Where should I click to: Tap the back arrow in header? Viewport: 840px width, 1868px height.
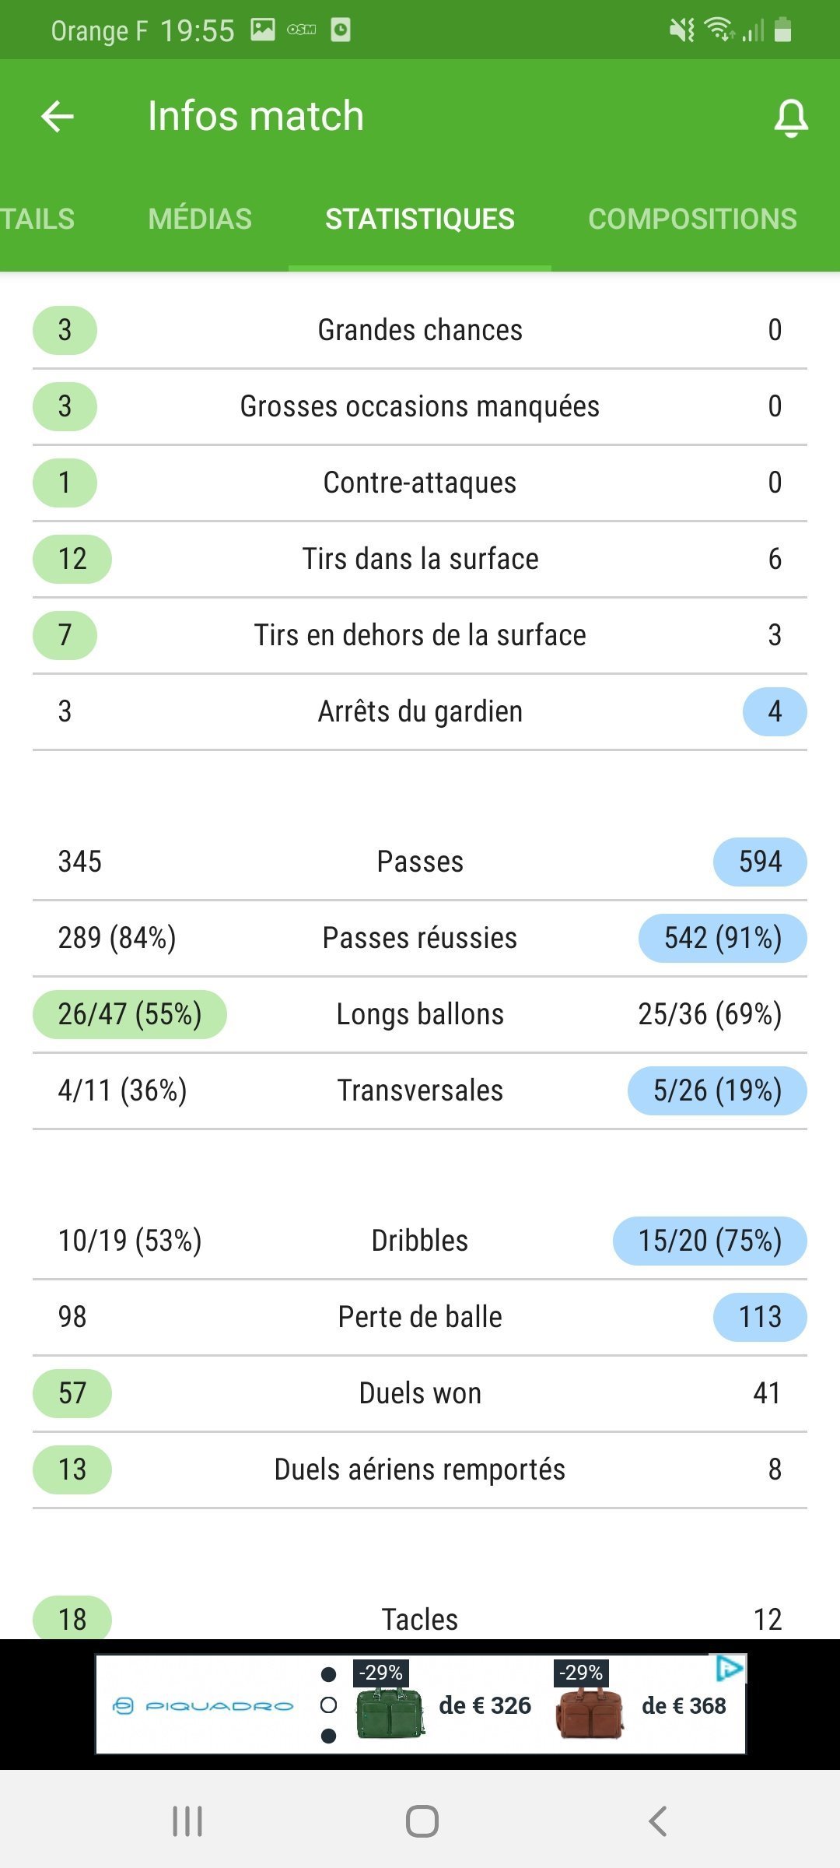(58, 118)
